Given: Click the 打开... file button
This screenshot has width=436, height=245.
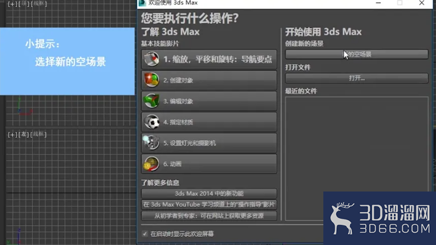Looking at the screenshot, I should [x=357, y=78].
